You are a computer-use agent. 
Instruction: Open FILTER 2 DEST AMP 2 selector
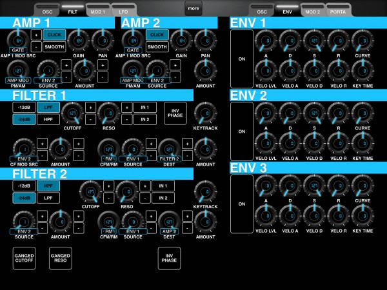169,231
